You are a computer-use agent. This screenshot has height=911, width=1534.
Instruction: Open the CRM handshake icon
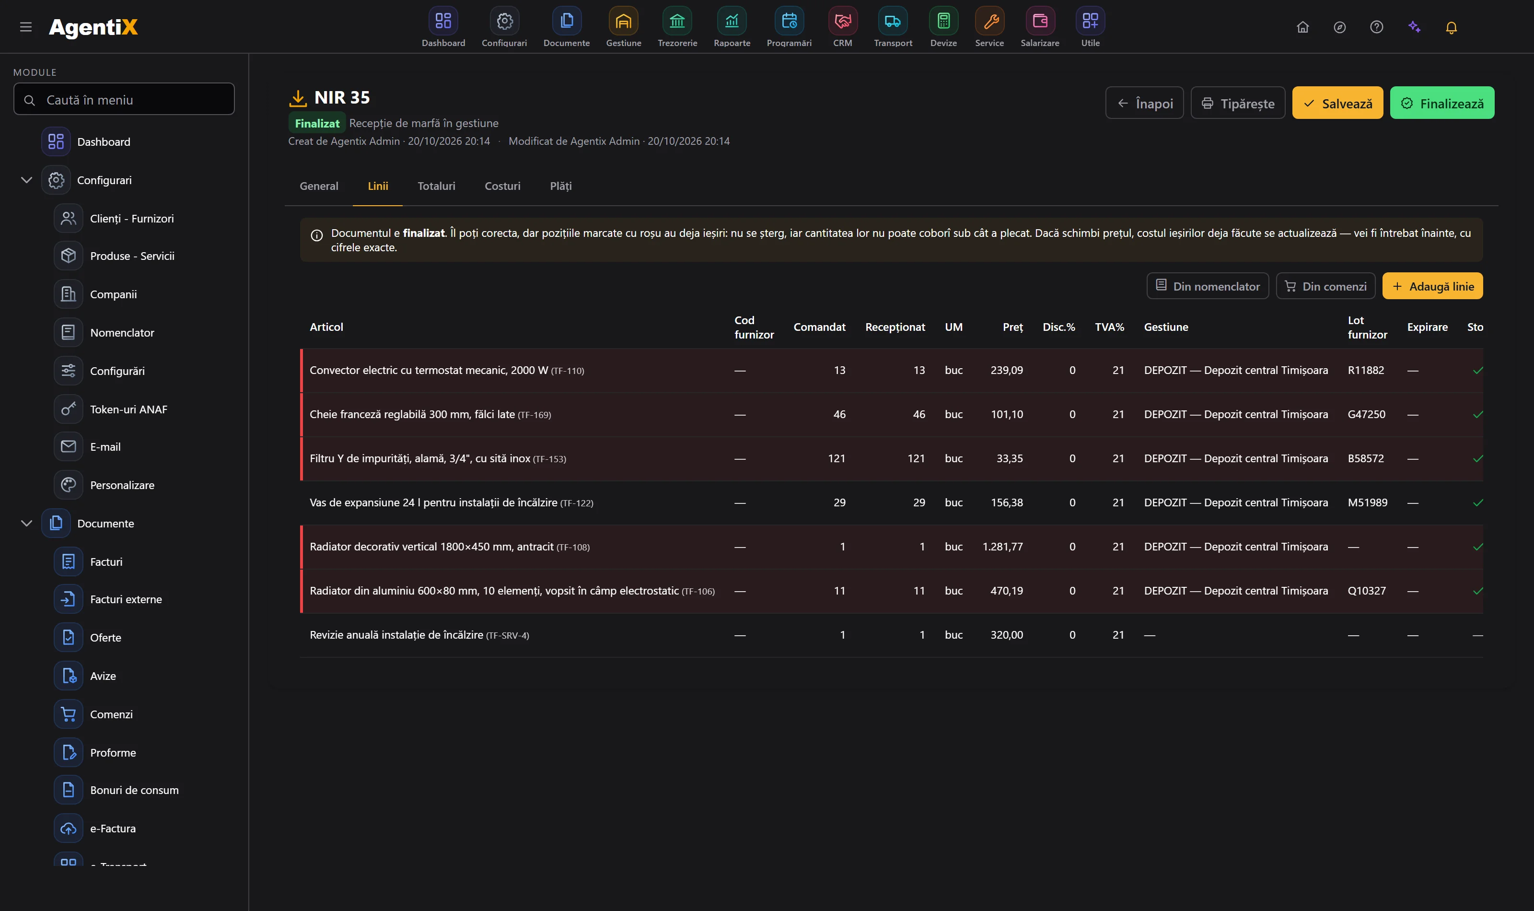(842, 21)
